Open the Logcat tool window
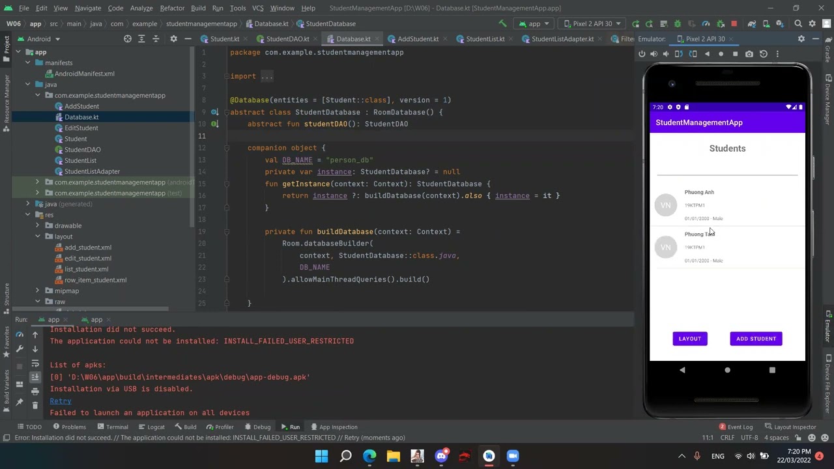The height and width of the screenshot is (469, 834). pyautogui.click(x=151, y=427)
